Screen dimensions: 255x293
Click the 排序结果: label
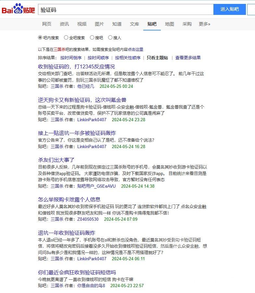pyautogui.click(x=47, y=58)
